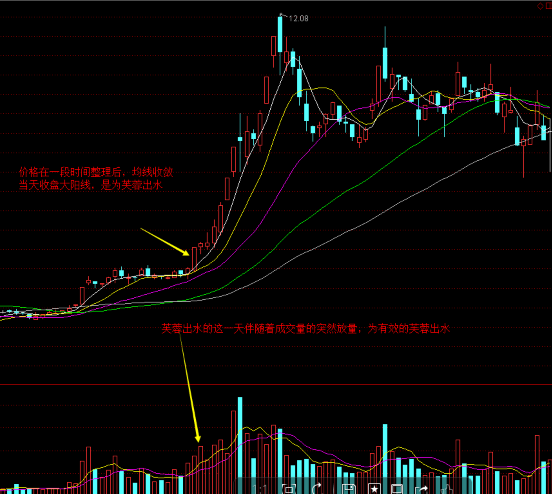Click the red diamond icon at top right

(x=540, y=6)
